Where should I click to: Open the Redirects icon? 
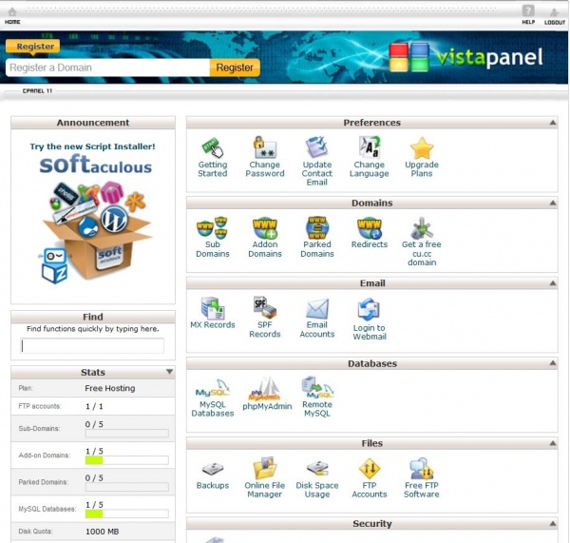coord(369,228)
